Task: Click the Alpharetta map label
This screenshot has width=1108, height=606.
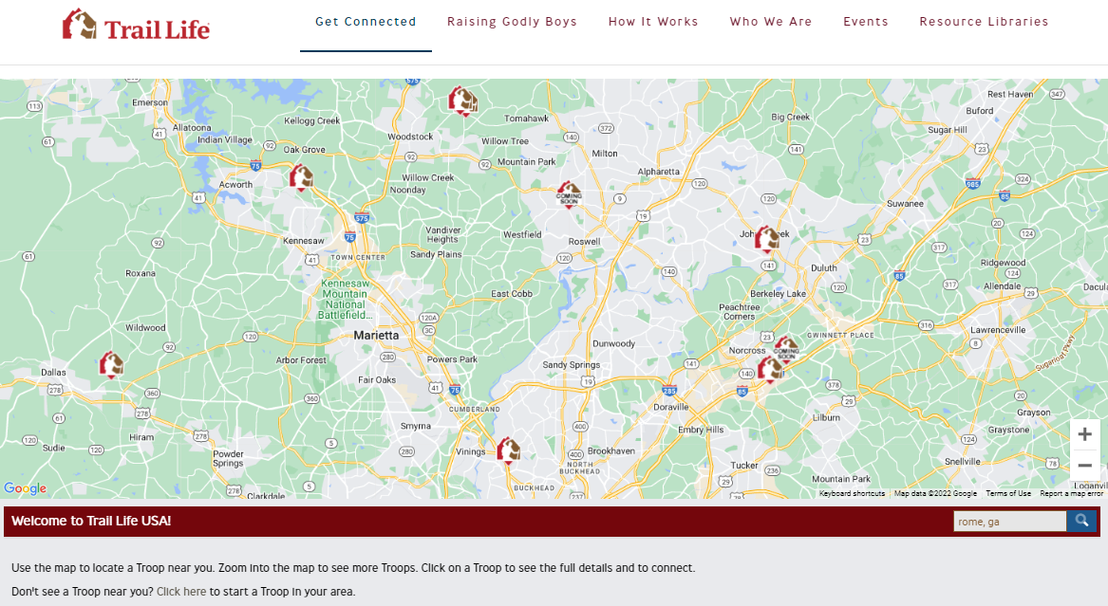Action: tap(659, 172)
